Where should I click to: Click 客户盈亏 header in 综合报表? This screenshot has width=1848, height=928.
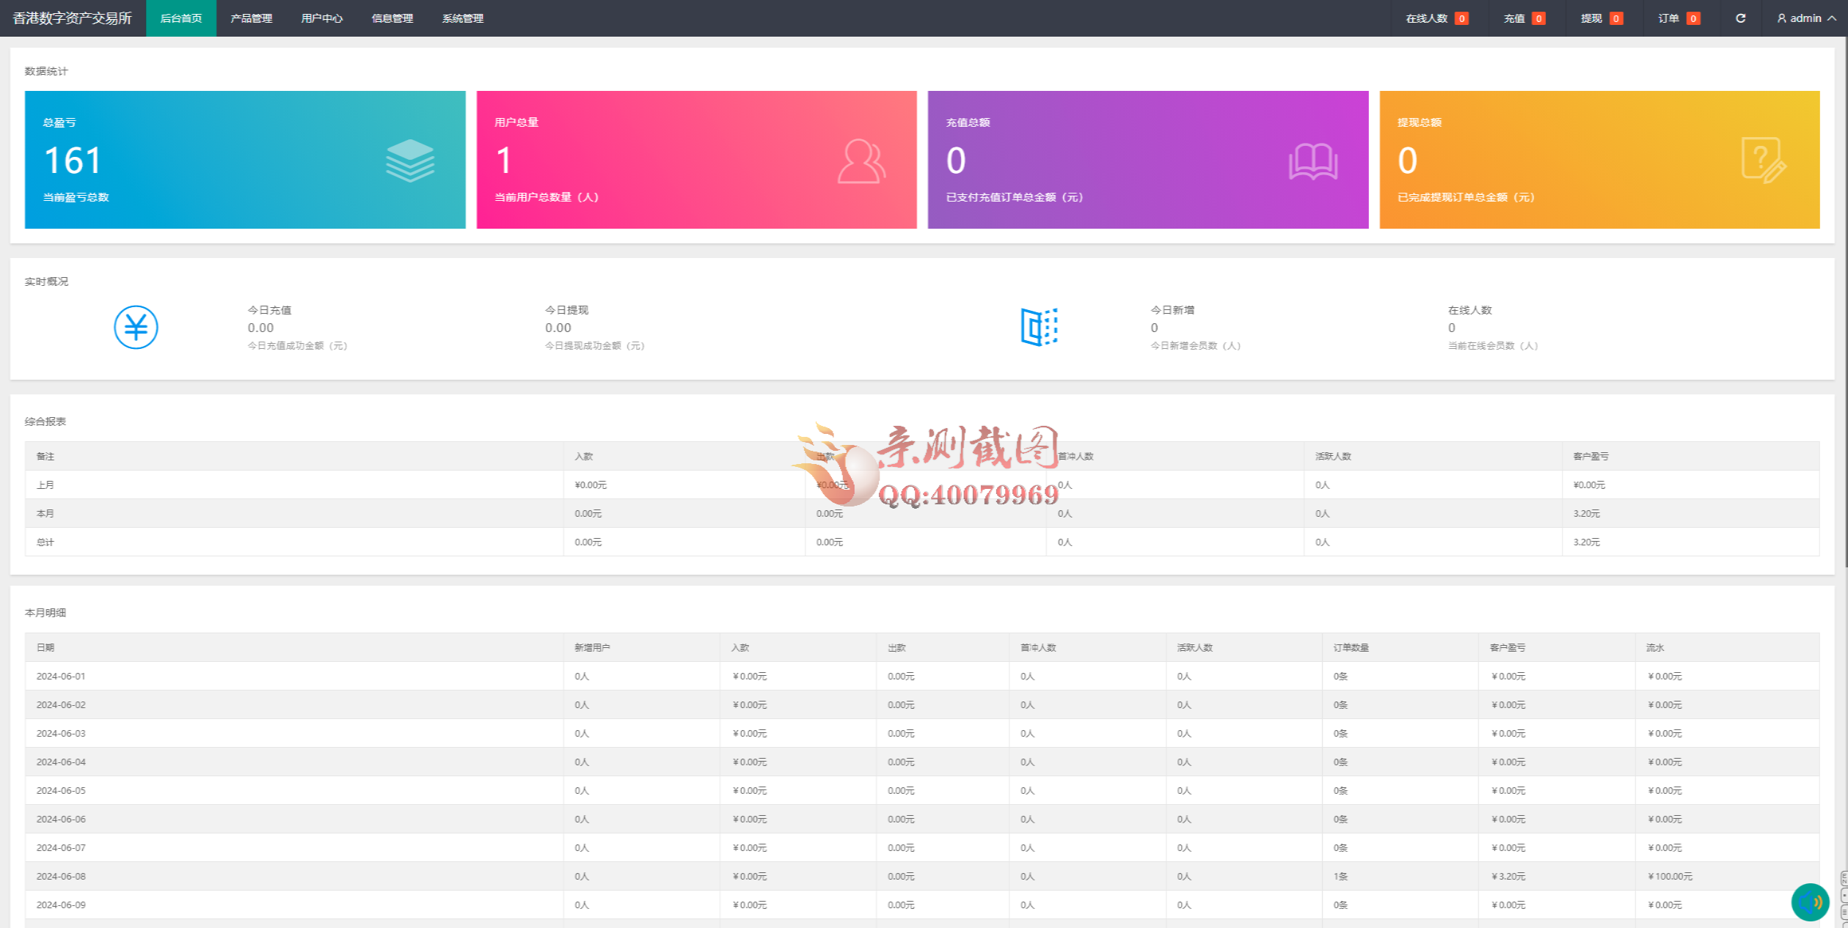1591,457
